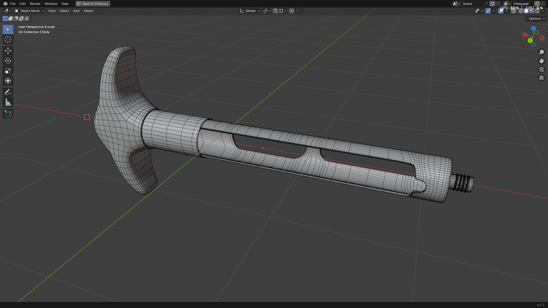Viewport: 548px width, 308px height.
Task: Toggle the Show Overlays button
Action: point(501,11)
